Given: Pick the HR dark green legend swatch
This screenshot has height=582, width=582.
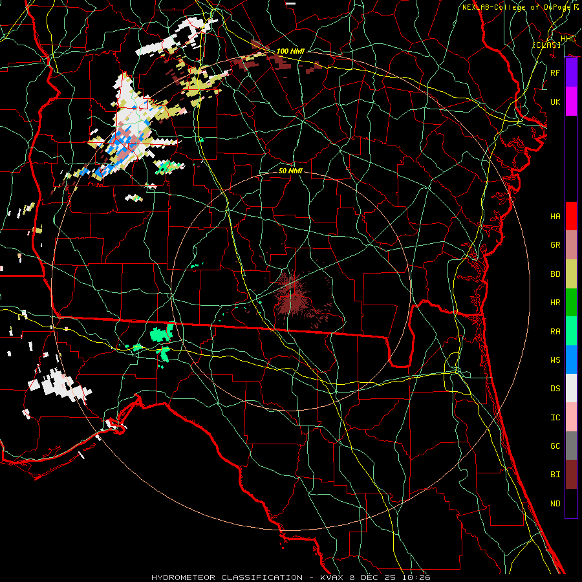Looking at the screenshot, I should pyautogui.click(x=571, y=303).
